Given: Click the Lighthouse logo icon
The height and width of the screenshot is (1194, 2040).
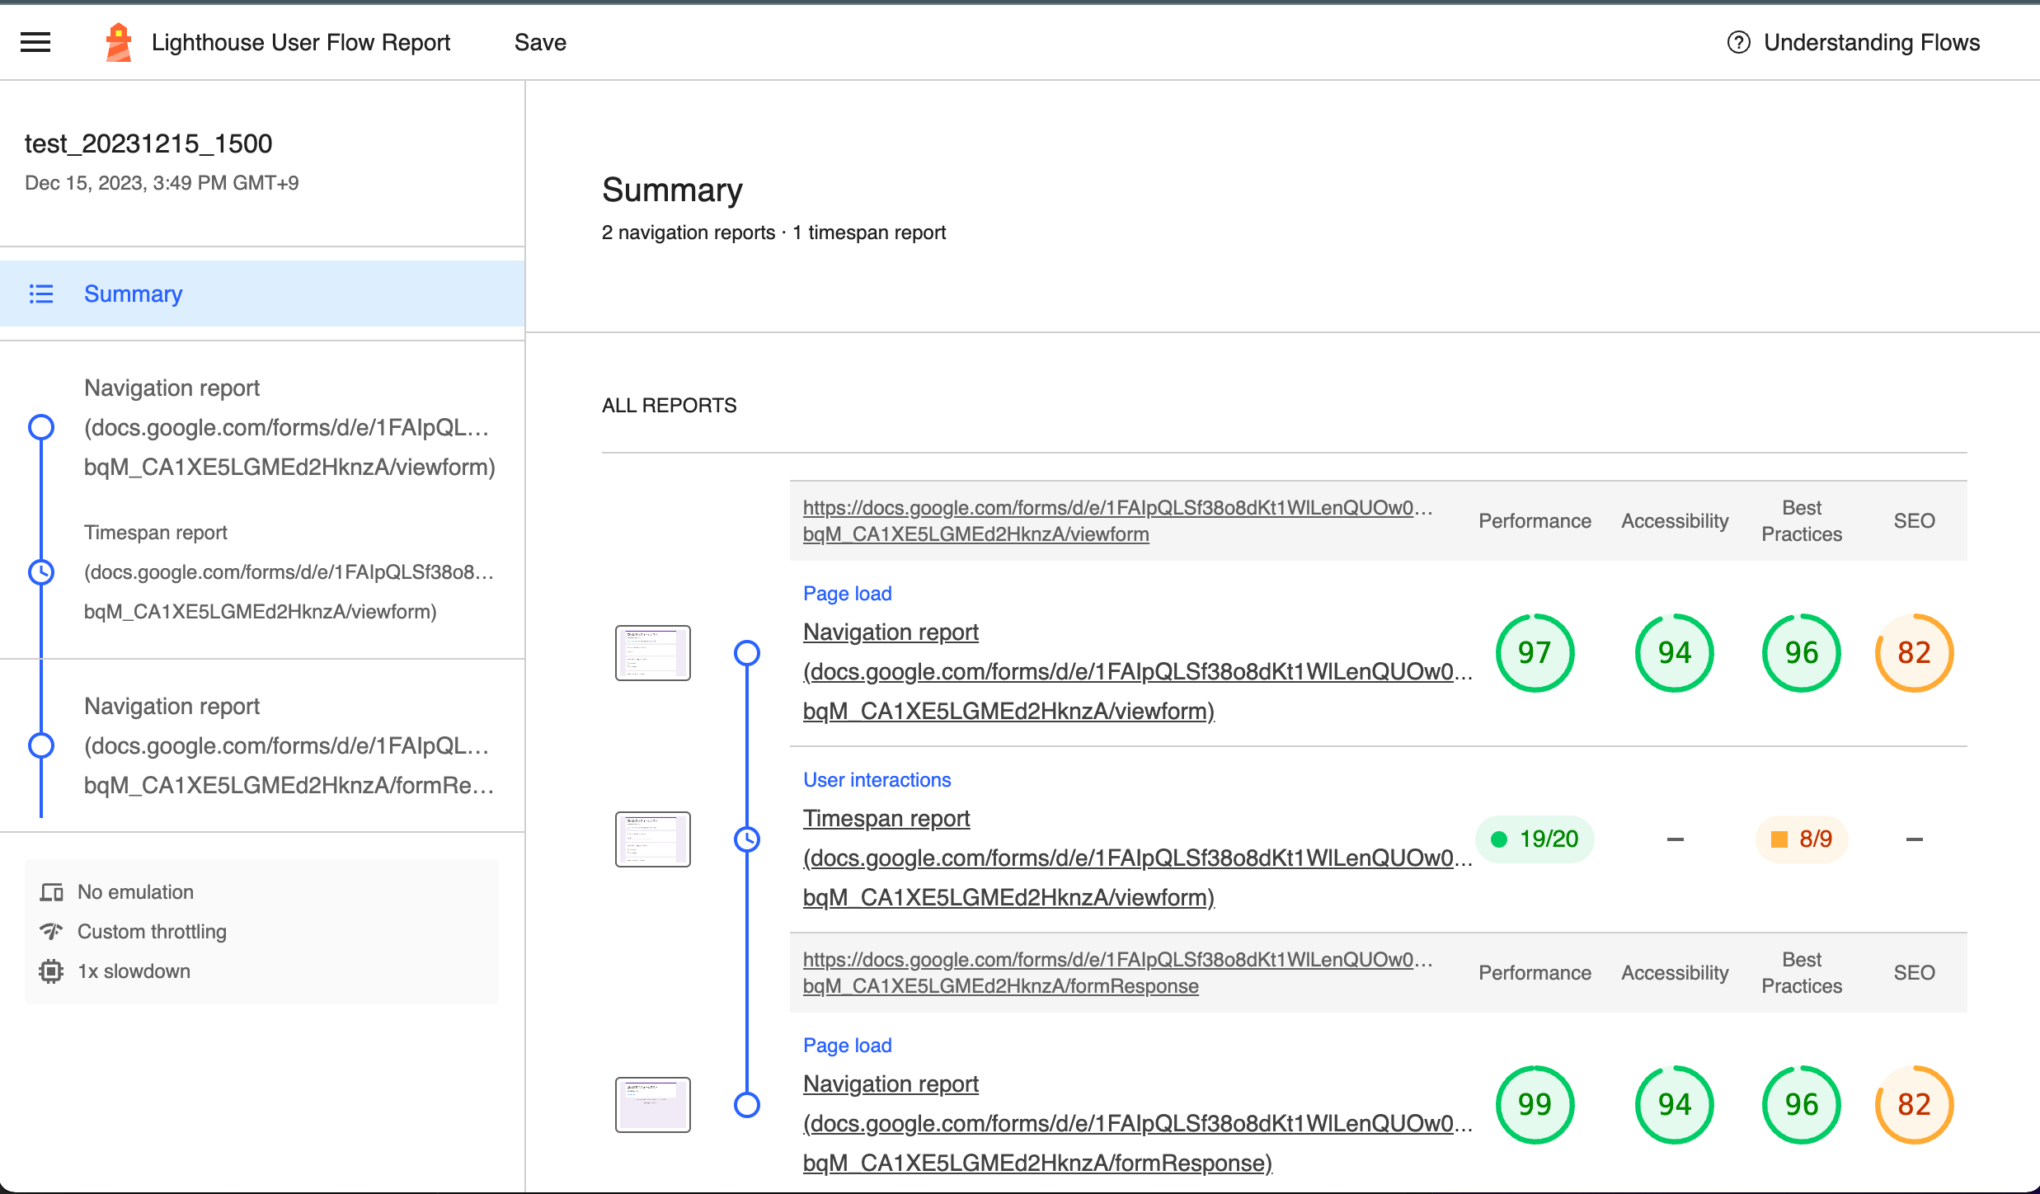Looking at the screenshot, I should 119,42.
